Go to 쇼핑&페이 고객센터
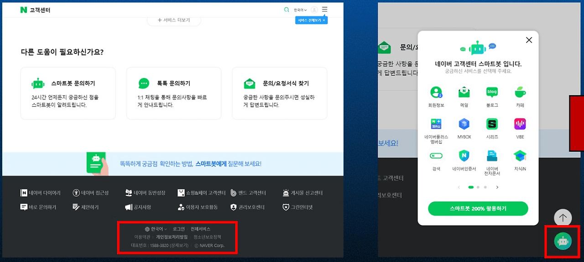The height and width of the screenshot is (262, 584). (x=202, y=193)
